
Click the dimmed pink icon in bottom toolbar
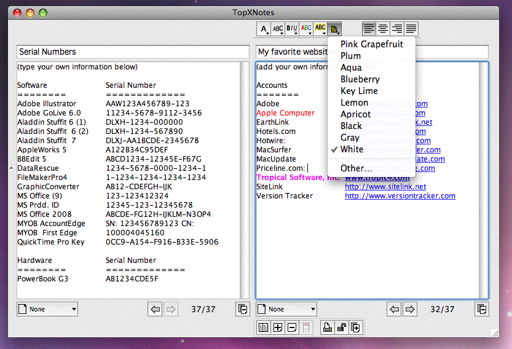point(306,327)
